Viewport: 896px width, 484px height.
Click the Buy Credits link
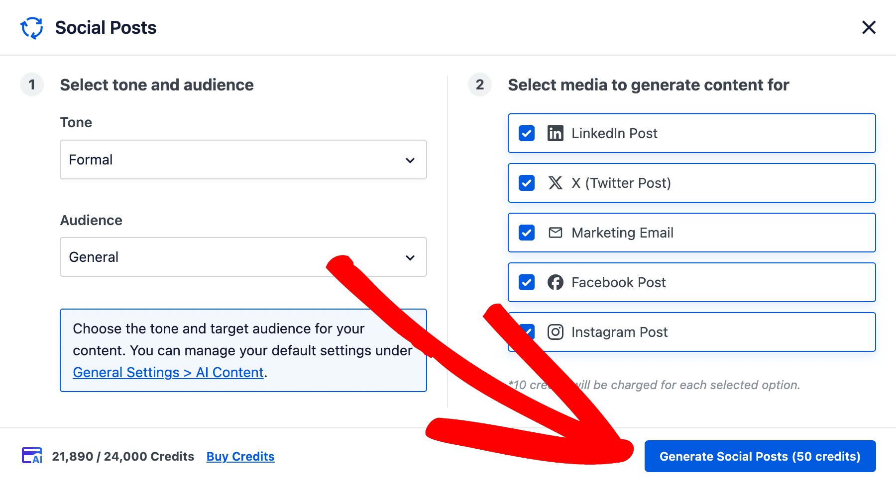point(240,456)
